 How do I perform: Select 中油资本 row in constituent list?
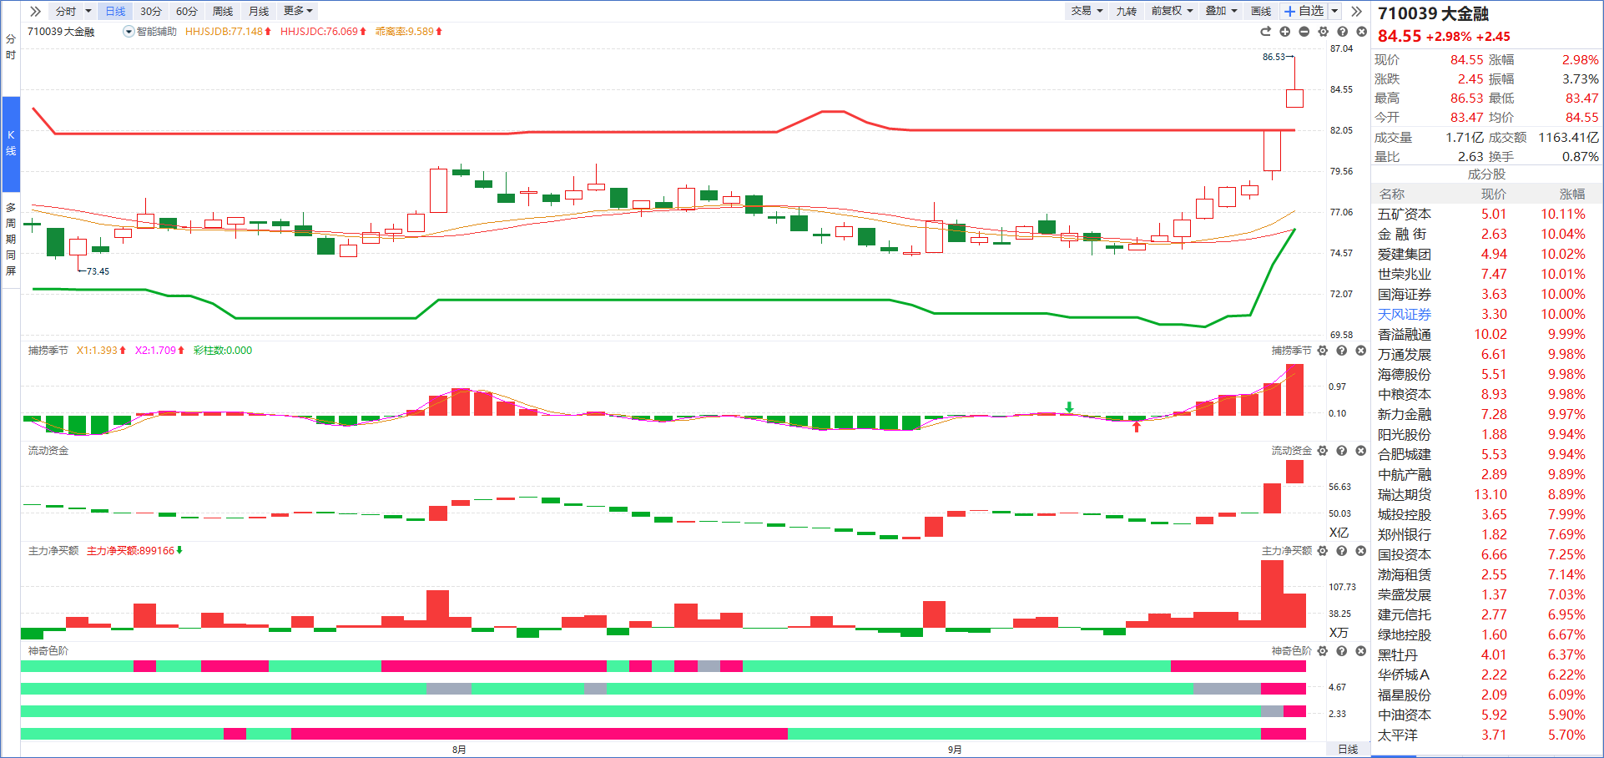[1486, 715]
